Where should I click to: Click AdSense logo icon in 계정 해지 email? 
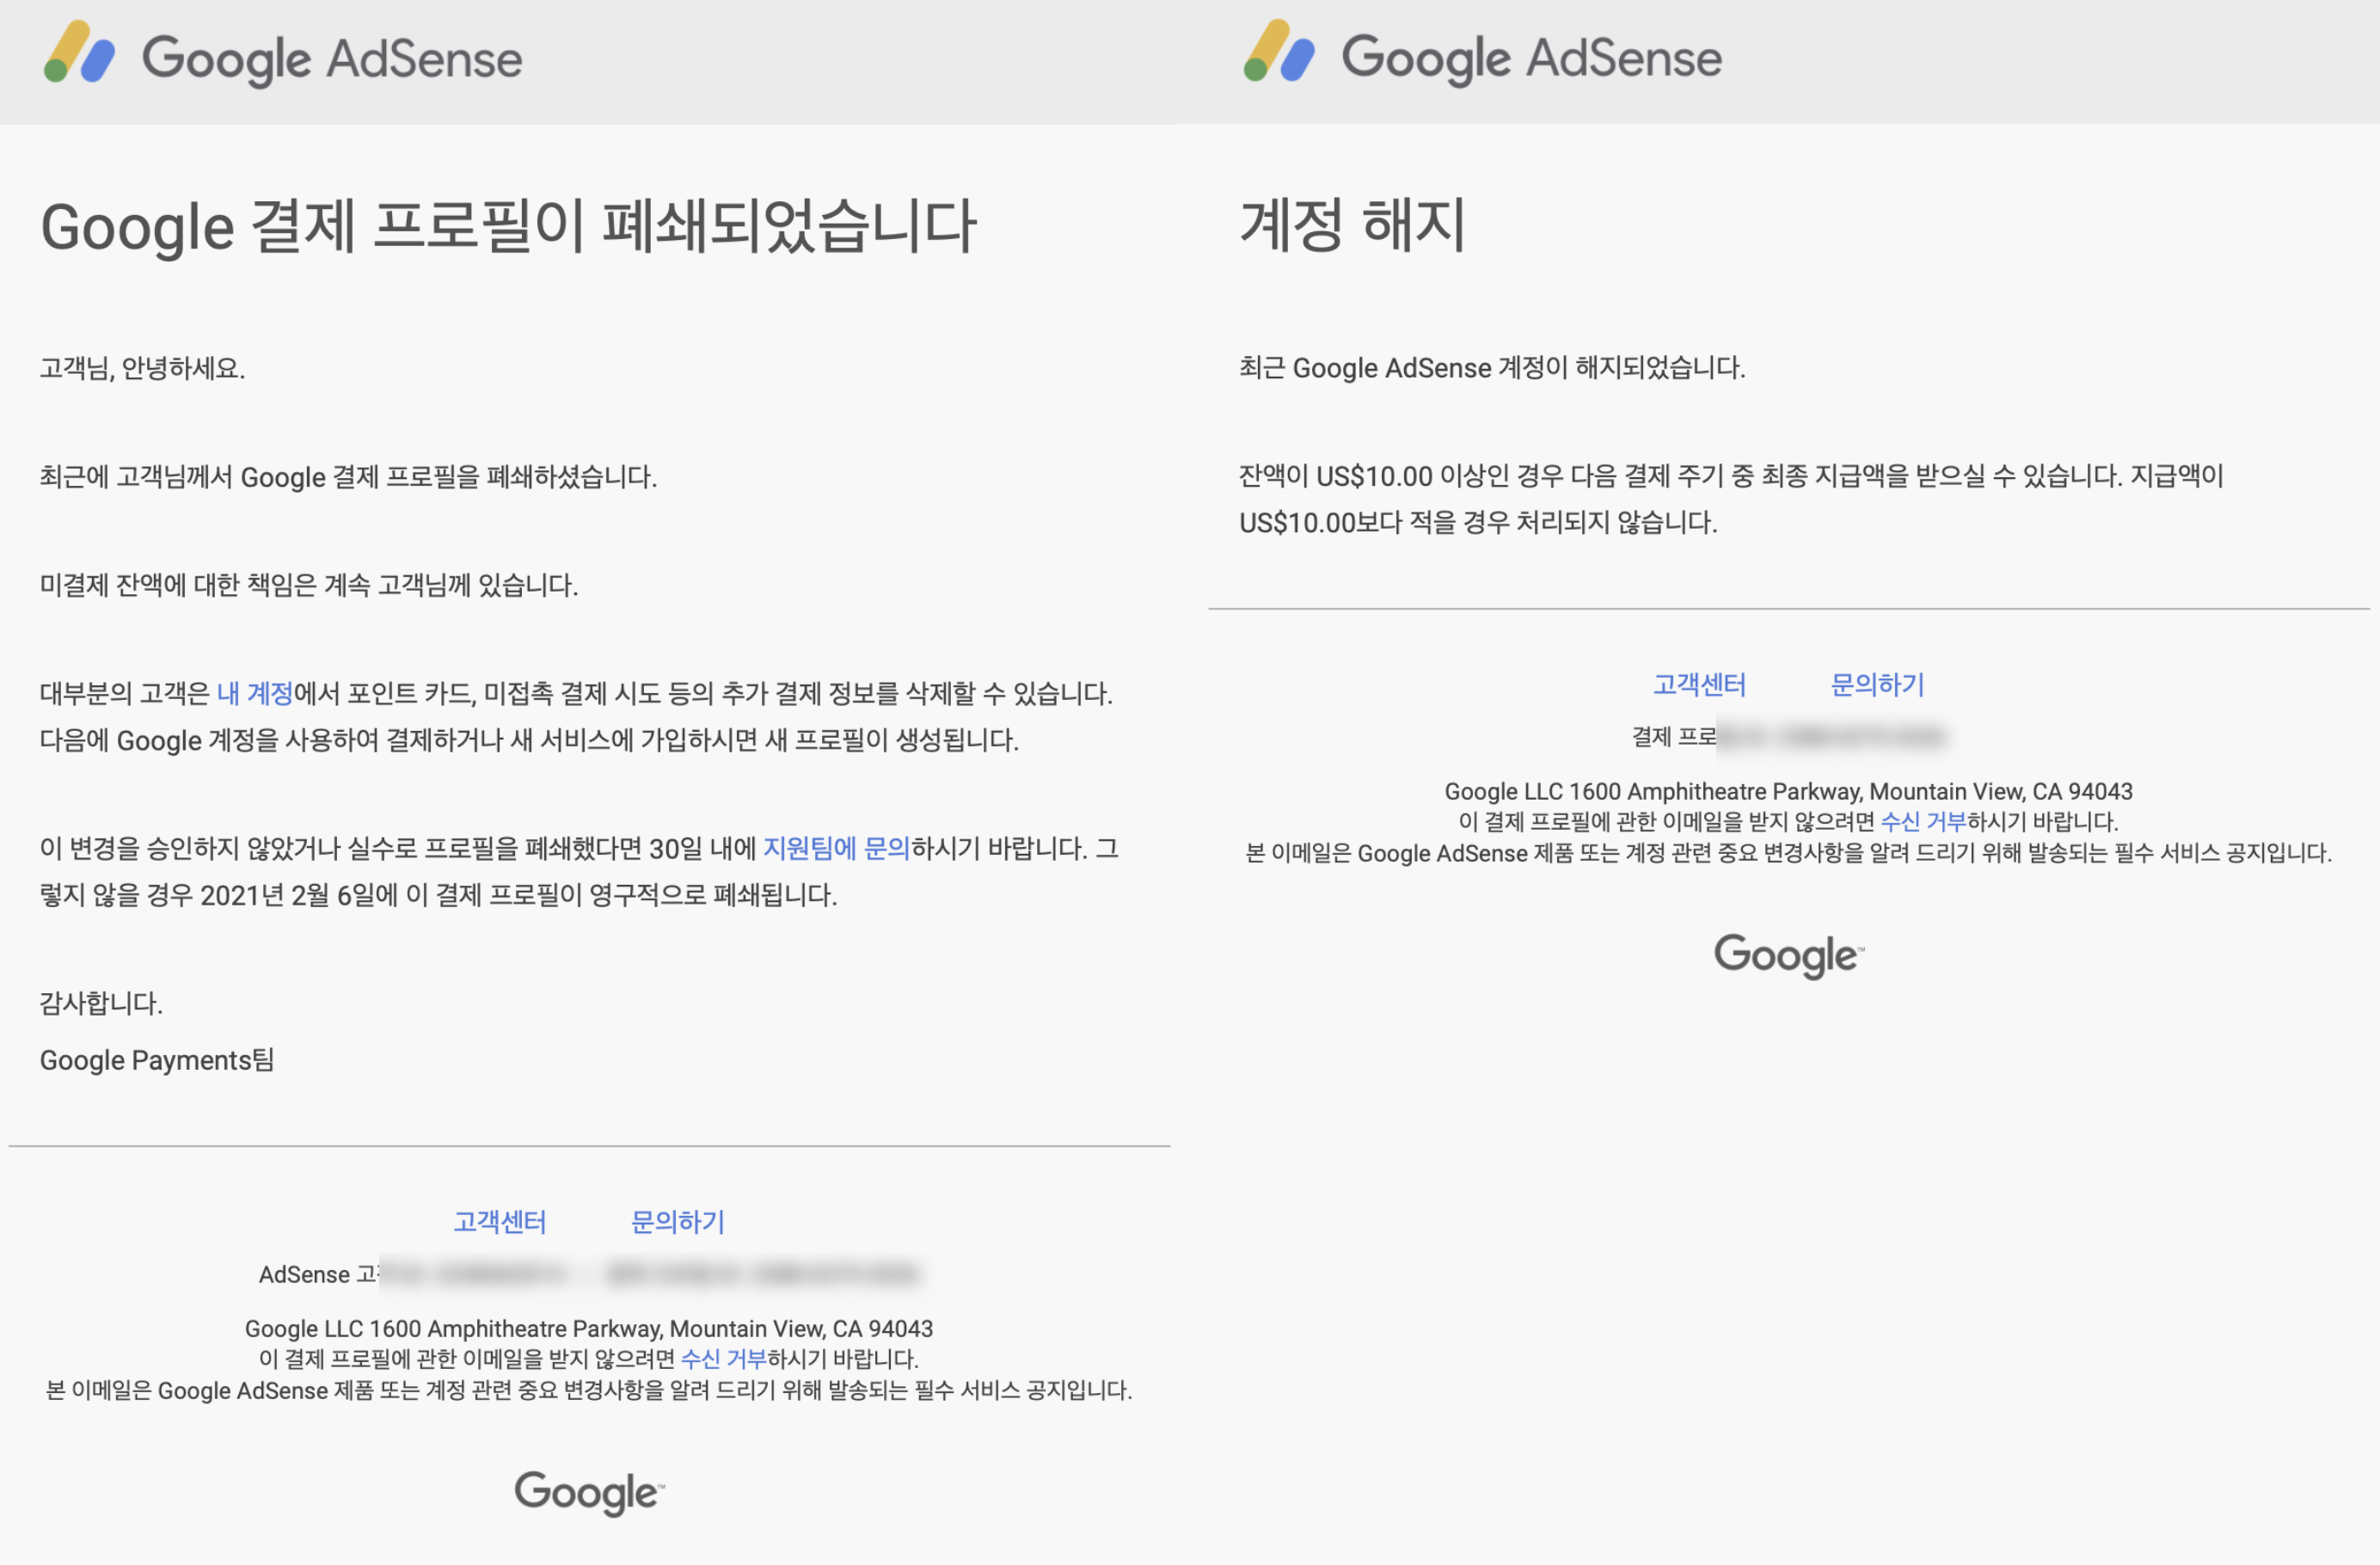pos(1279,52)
